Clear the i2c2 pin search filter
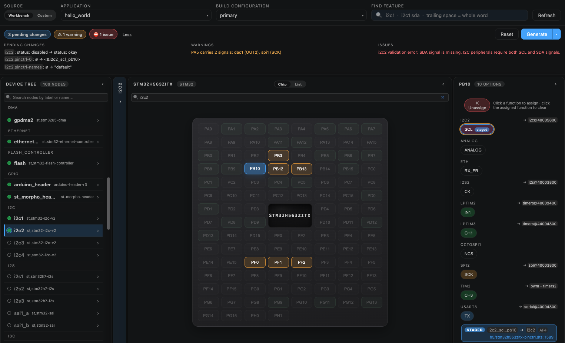This screenshot has width=565, height=343. point(442,97)
